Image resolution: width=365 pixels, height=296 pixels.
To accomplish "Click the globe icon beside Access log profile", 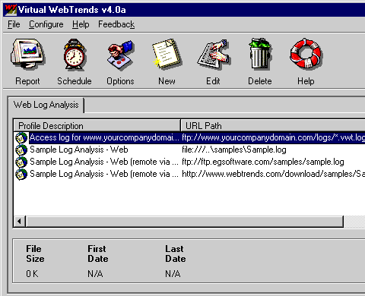I will pos(21,137).
